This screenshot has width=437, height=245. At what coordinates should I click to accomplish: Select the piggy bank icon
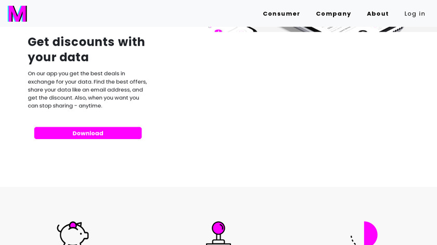tap(73, 234)
